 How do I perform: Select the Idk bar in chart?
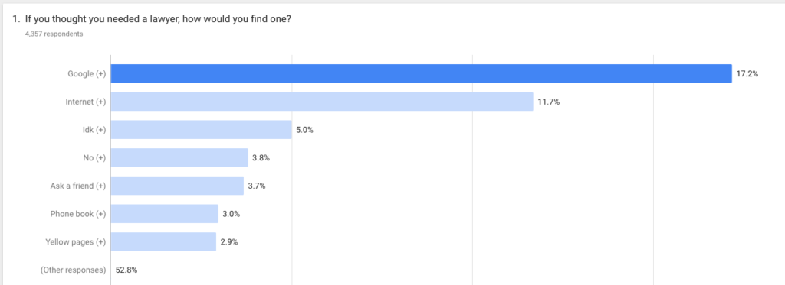click(202, 129)
